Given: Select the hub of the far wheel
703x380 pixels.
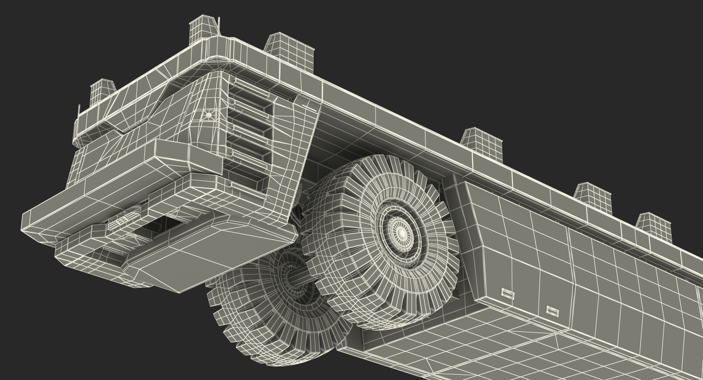Looking at the screenshot, I should tap(289, 275).
